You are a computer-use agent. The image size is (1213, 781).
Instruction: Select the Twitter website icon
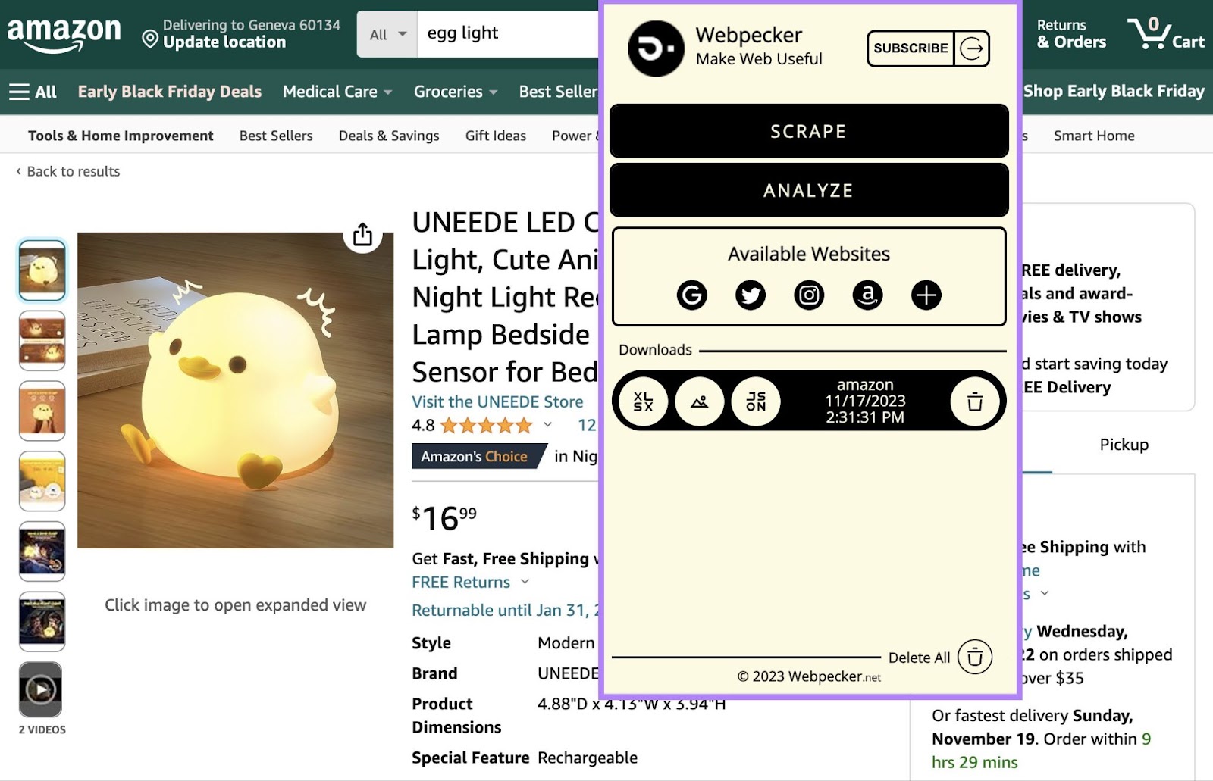(751, 295)
